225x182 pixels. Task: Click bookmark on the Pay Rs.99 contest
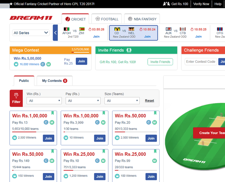[155, 151]
